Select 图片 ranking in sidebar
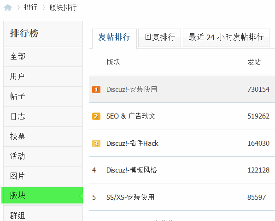 click(43, 176)
